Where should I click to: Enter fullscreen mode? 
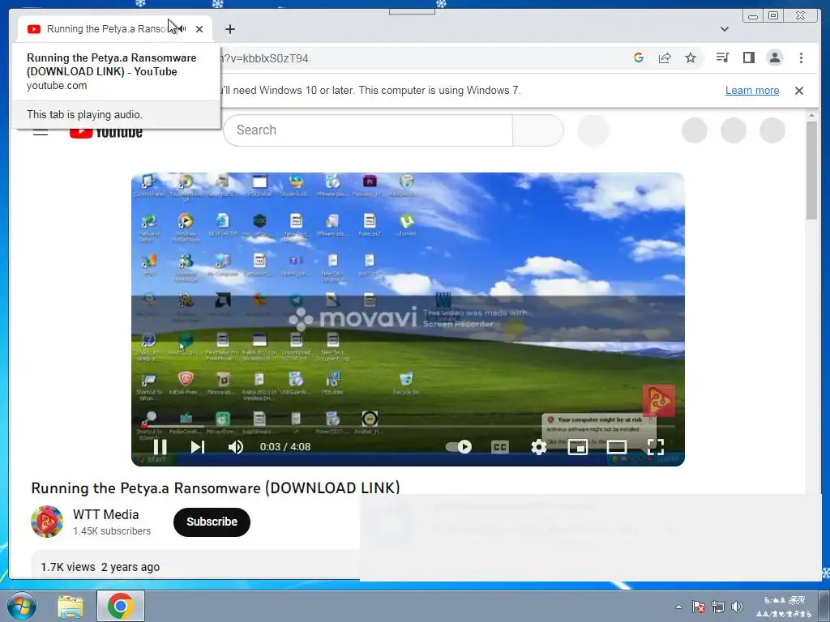pyautogui.click(x=655, y=447)
